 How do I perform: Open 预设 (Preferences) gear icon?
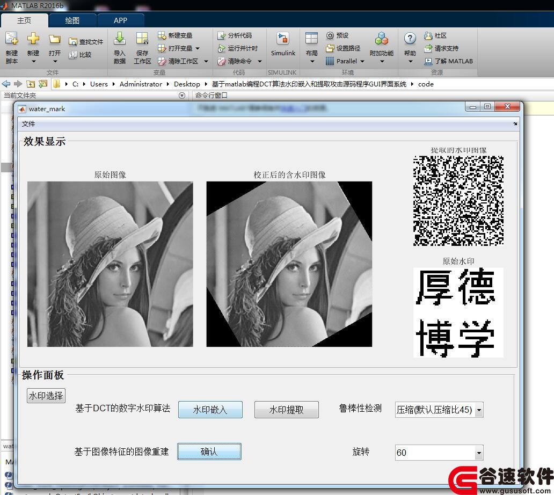pos(330,35)
